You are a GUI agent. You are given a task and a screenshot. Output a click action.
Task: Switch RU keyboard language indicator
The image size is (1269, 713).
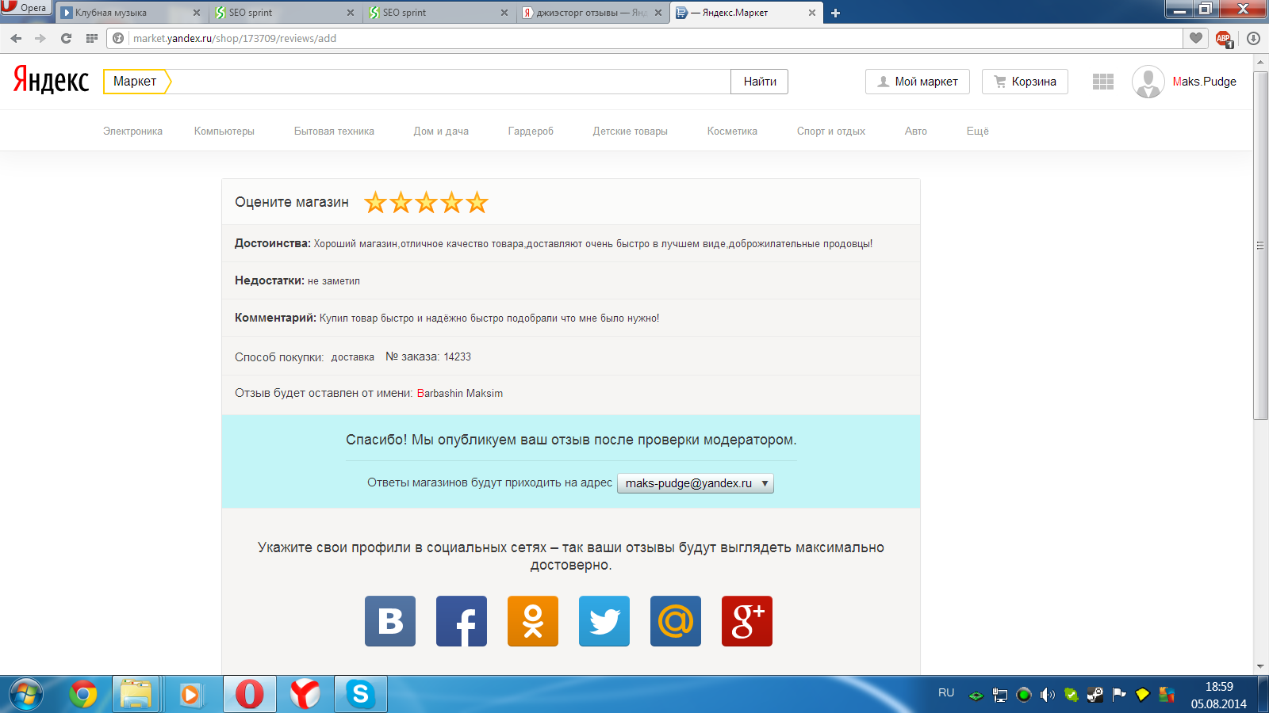(x=946, y=693)
